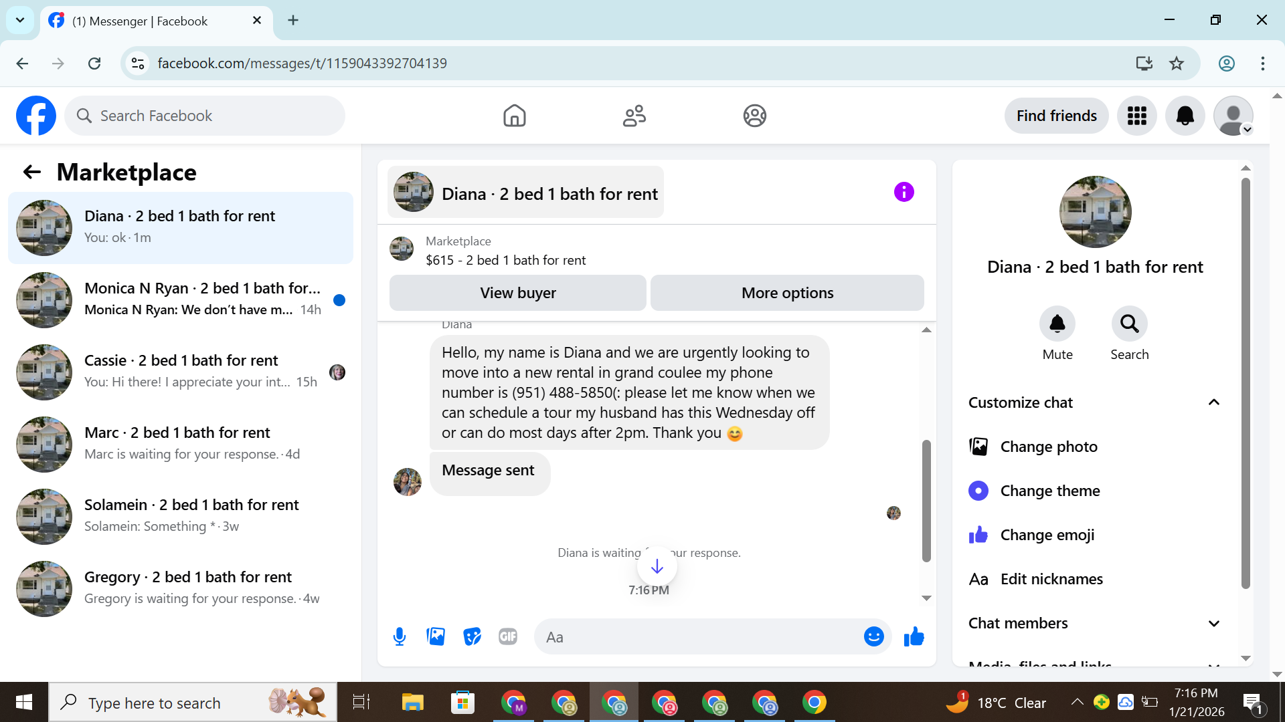Viewport: 1285px width, 722px height.
Task: Click the More options button
Action: 787,293
